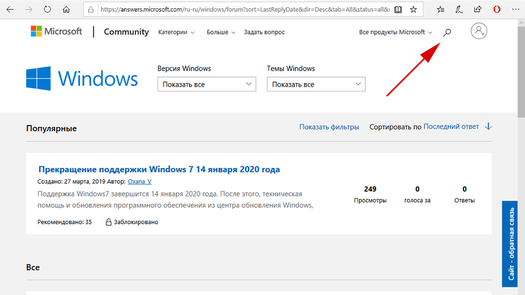Open Сайт - обратная связь feedback tab

[x=510, y=244]
